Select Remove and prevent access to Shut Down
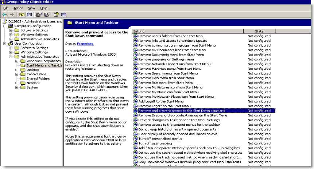 [x=204, y=111]
